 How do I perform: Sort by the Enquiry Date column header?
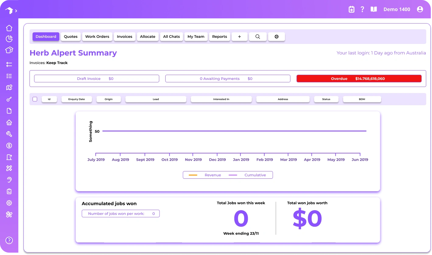pyautogui.click(x=76, y=99)
